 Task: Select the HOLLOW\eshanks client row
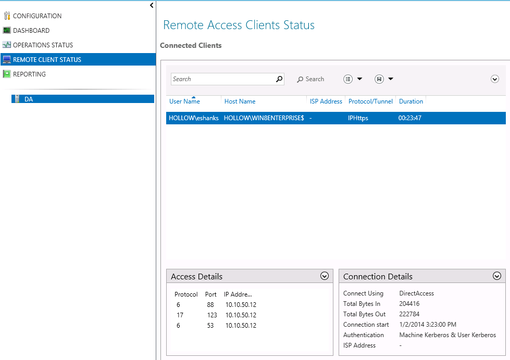(x=260, y=118)
